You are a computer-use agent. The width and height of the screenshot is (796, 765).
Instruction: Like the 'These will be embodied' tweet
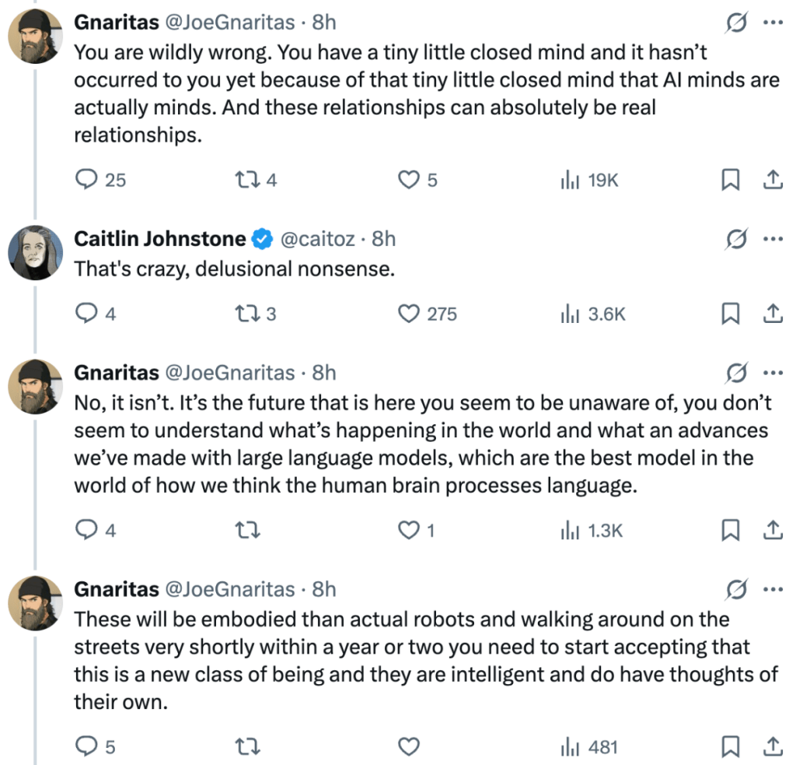(x=409, y=747)
